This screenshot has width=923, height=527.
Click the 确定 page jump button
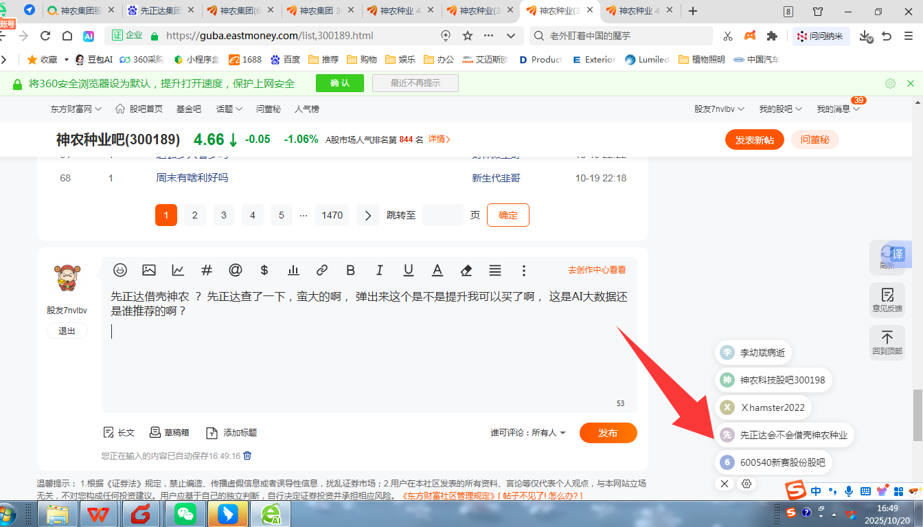pos(508,215)
